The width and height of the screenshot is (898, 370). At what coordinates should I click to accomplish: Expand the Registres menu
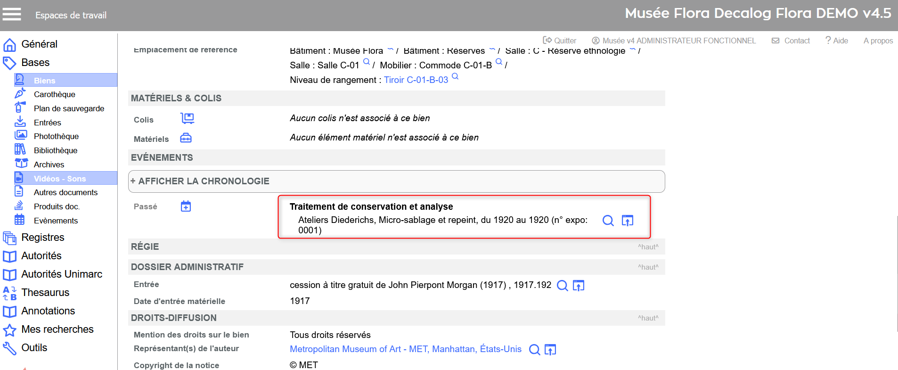coord(42,238)
